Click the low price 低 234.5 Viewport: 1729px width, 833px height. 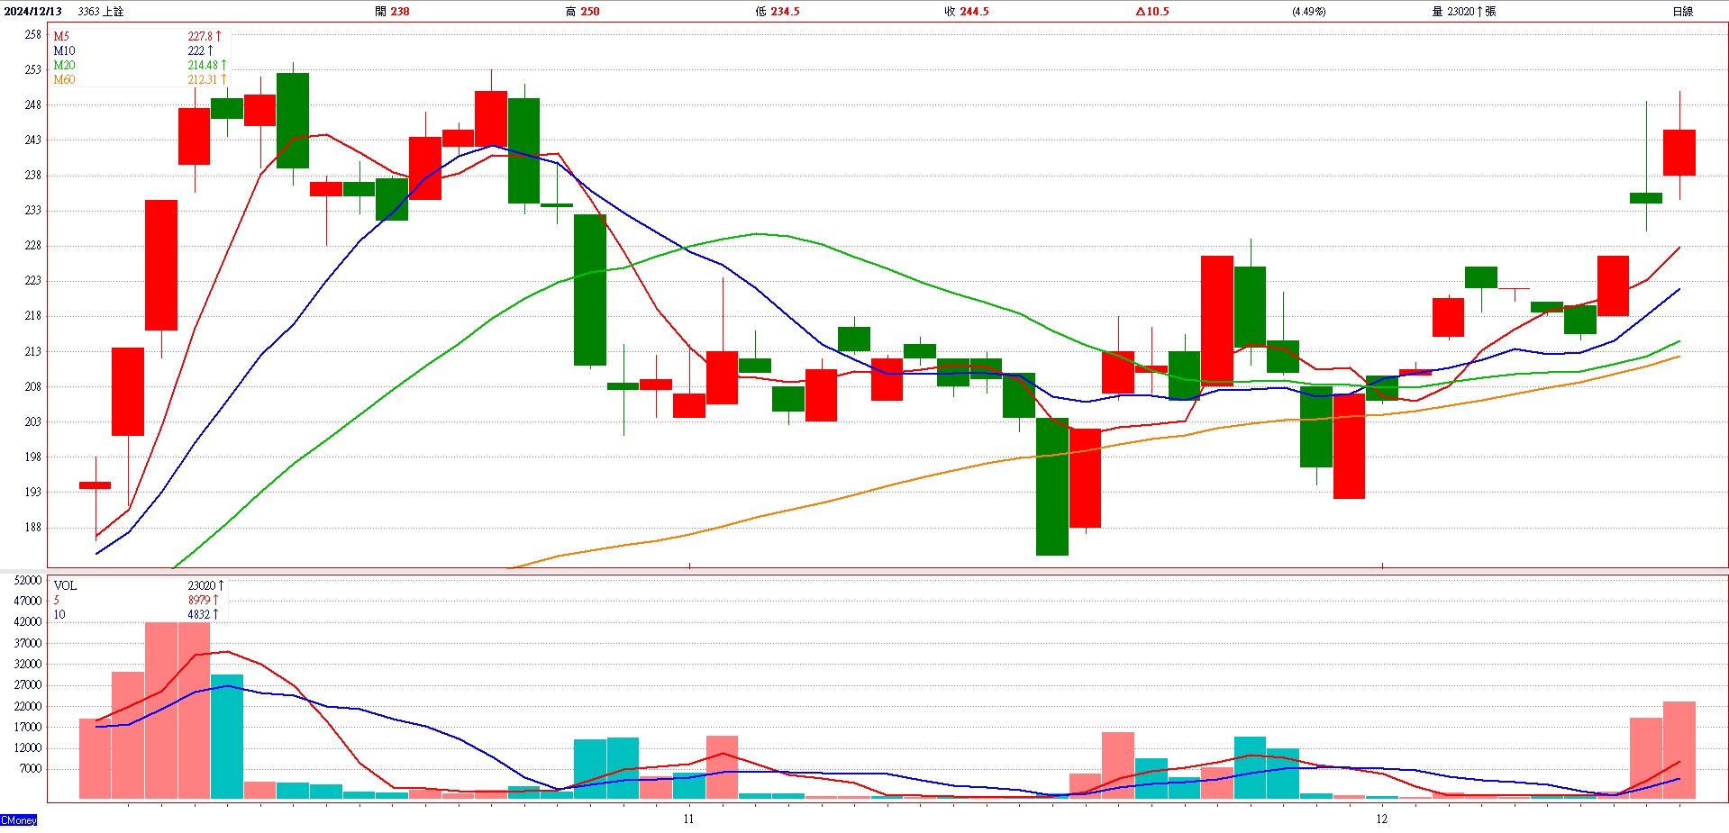pyautogui.click(x=778, y=12)
